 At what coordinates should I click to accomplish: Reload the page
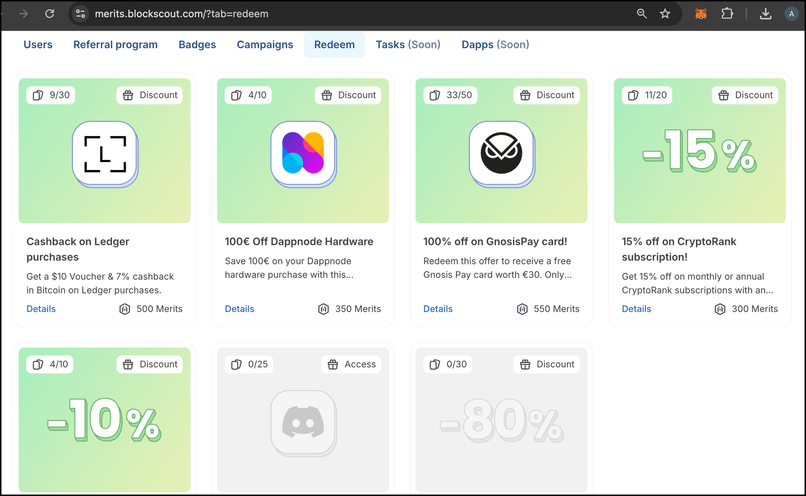[x=50, y=14]
